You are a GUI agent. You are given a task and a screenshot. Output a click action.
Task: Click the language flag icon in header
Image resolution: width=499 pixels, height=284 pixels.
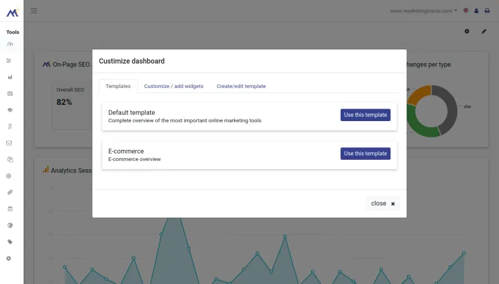tap(466, 11)
